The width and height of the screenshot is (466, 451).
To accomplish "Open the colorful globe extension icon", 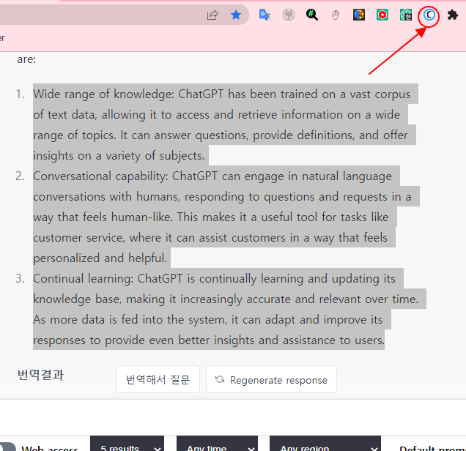I will click(x=359, y=15).
